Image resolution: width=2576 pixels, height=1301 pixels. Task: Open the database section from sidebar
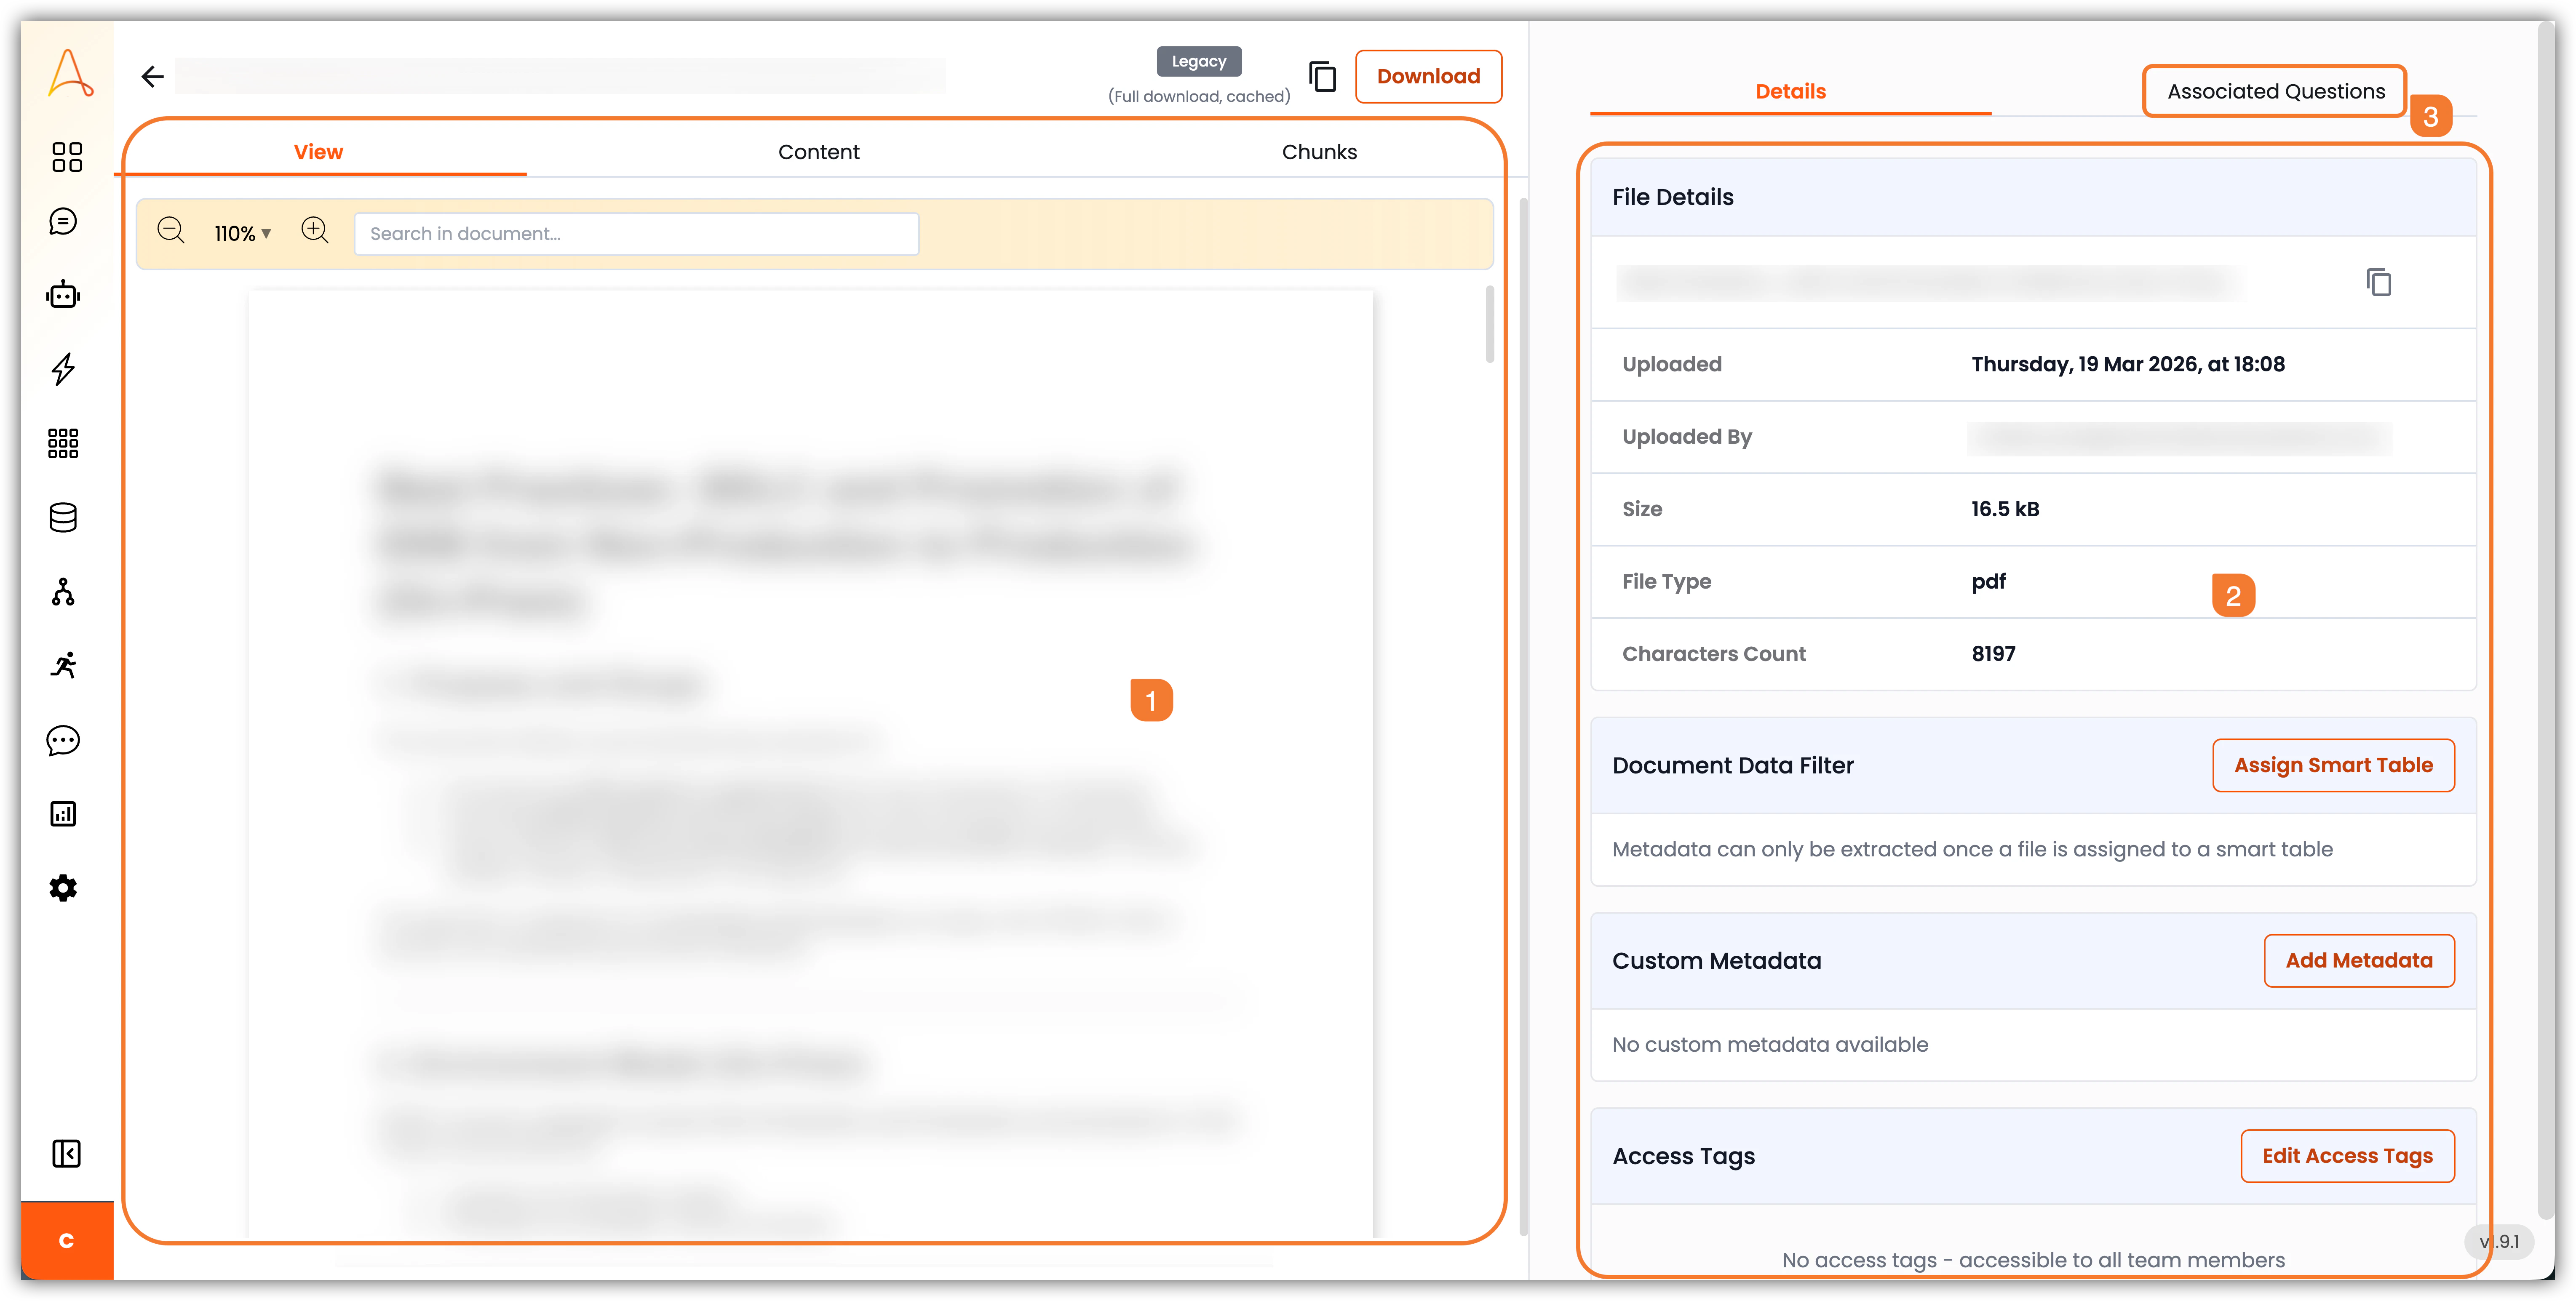pos(64,517)
